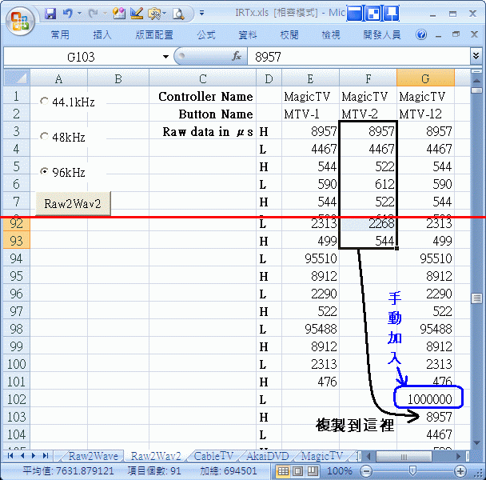Switch to Page Break Preview
This screenshot has height=480, width=486.
point(313,471)
